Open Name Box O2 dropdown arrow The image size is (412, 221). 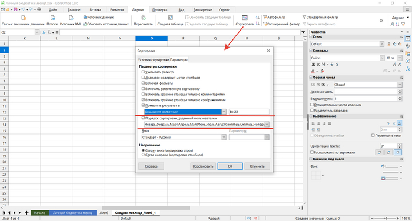pos(36,32)
